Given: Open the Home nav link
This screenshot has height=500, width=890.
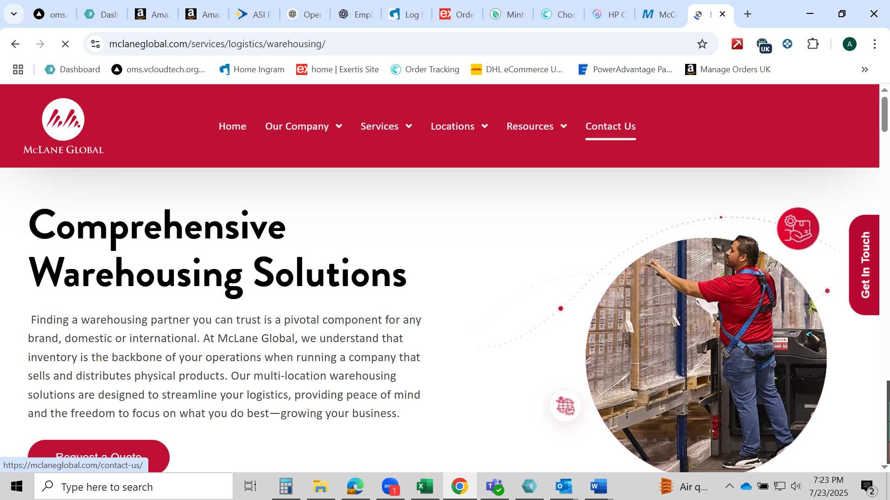Looking at the screenshot, I should [x=232, y=126].
